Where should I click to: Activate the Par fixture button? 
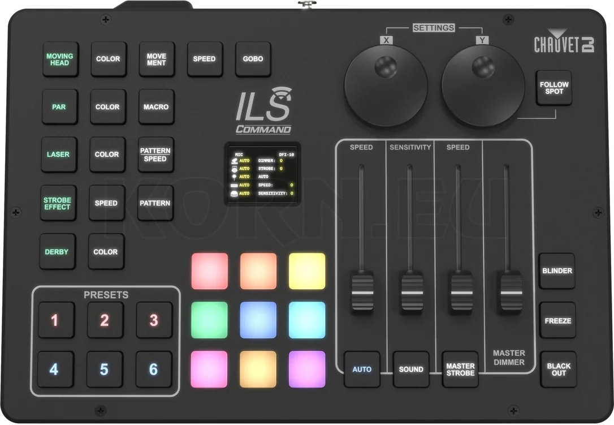[59, 106]
